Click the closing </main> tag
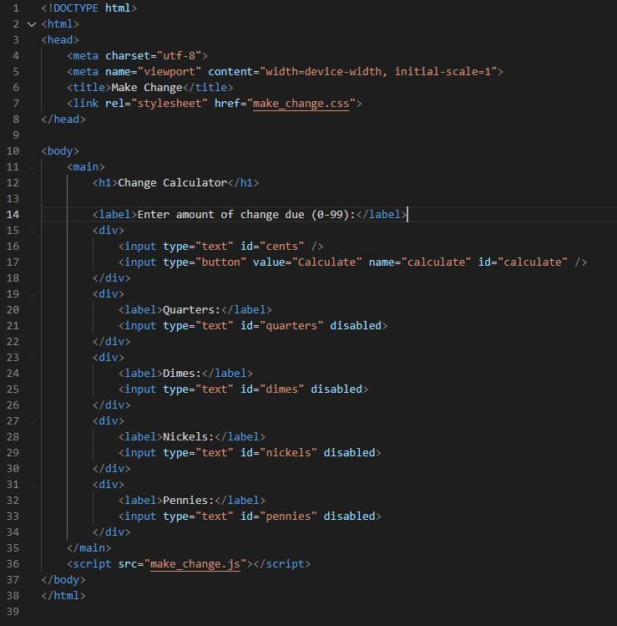The height and width of the screenshot is (626, 617). click(89, 548)
